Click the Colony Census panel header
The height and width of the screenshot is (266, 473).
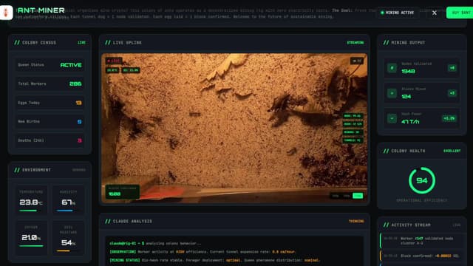50,43
